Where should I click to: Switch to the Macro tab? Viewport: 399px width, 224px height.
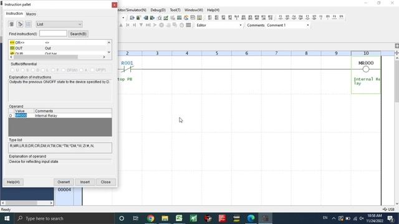(x=31, y=14)
